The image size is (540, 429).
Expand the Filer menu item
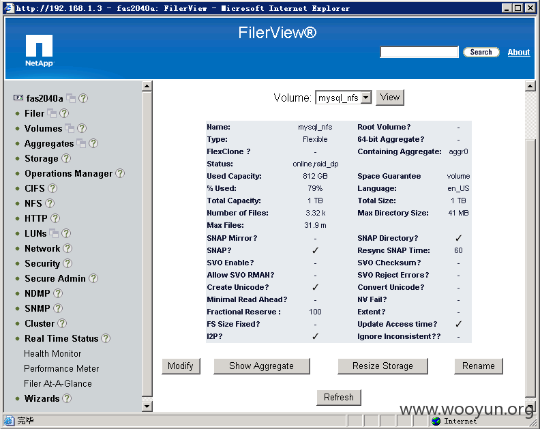tap(35, 113)
